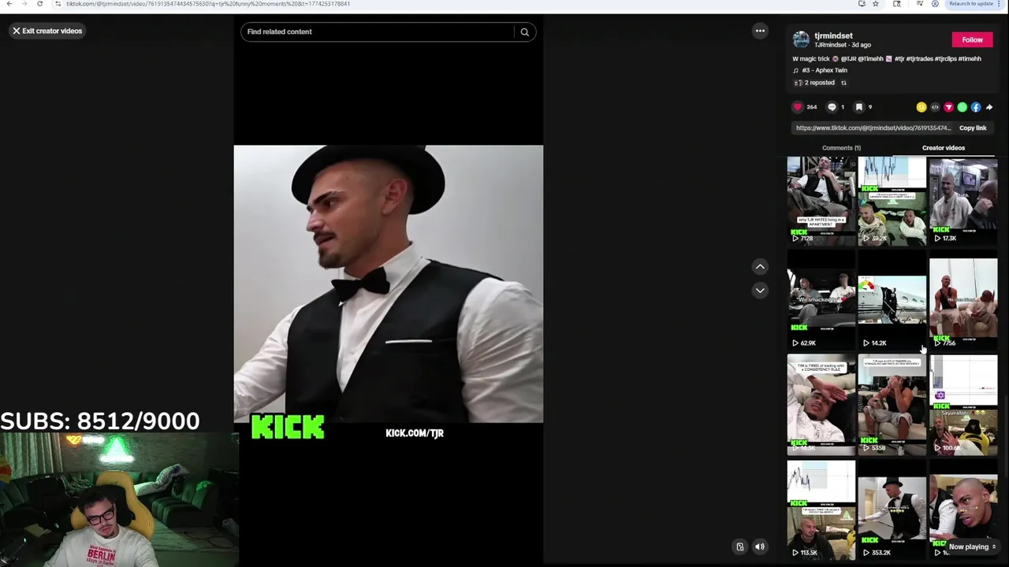The image size is (1009, 567).
Task: Click the embed code icon
Action: pyautogui.click(x=935, y=107)
